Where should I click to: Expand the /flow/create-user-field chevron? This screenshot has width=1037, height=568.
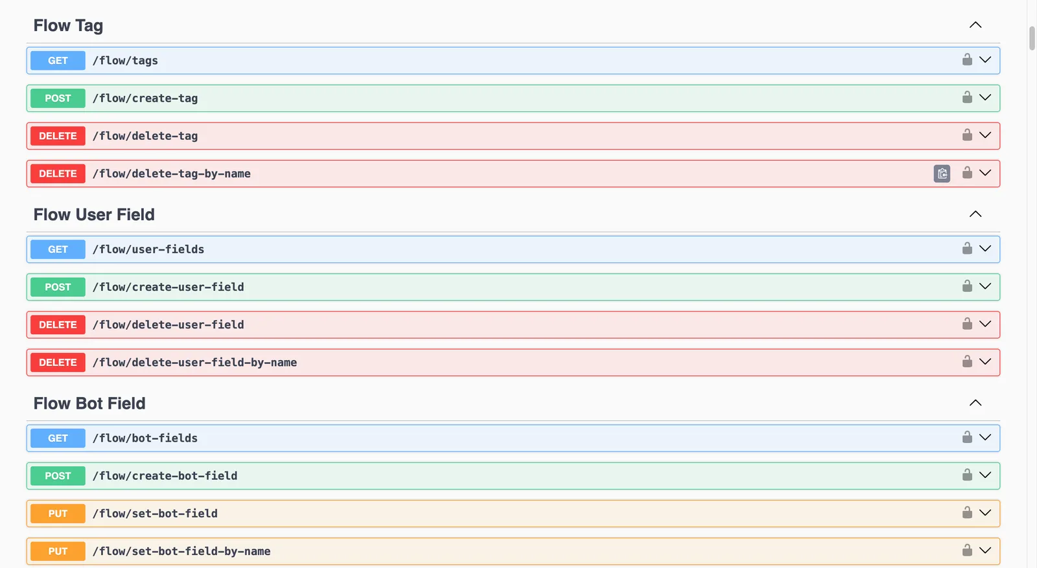pos(985,286)
